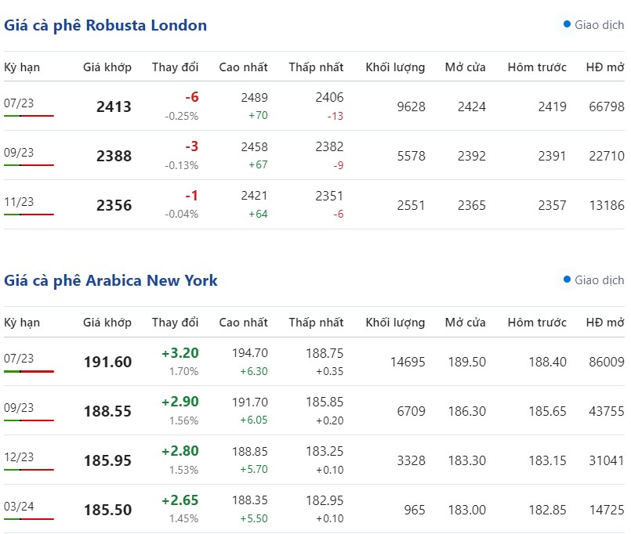Click the volume value 9628
Screen dimensions: 631x534
[x=411, y=106]
